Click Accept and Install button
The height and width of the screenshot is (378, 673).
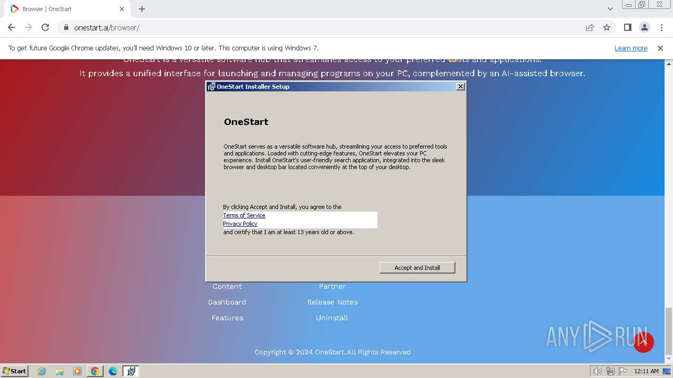(417, 268)
